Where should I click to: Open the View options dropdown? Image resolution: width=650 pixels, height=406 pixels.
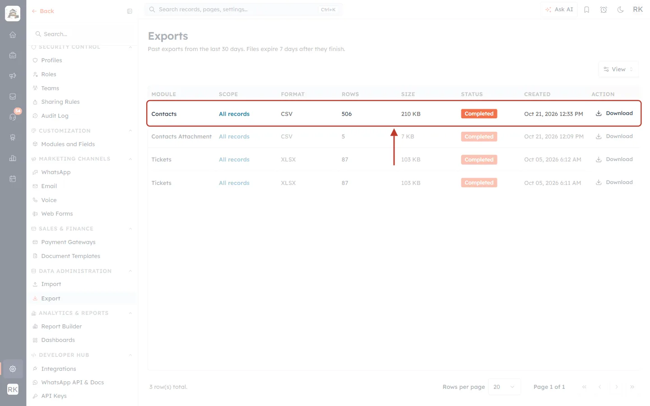pos(618,69)
